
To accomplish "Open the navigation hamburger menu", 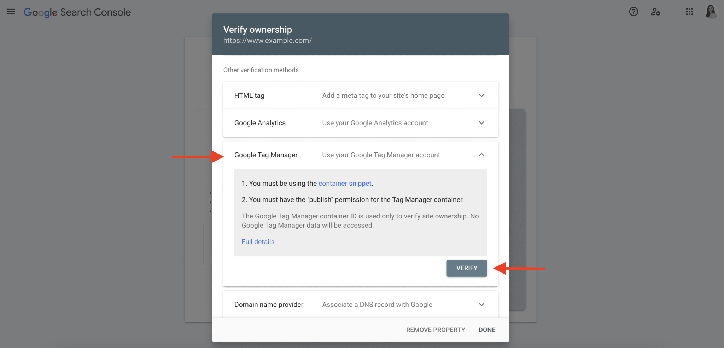I will pyautogui.click(x=11, y=11).
